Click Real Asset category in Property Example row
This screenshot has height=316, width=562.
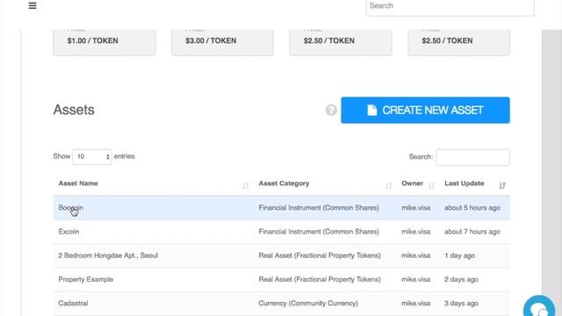point(320,279)
